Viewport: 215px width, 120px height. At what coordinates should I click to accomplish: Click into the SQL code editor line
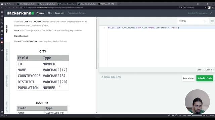click(161, 28)
